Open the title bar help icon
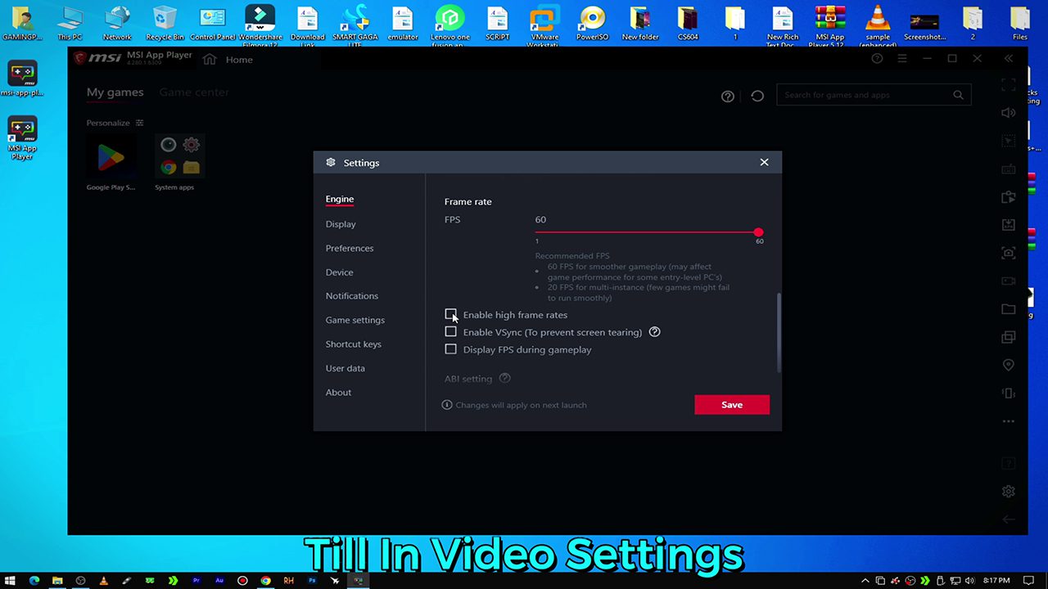Image resolution: width=1048 pixels, height=589 pixels. [x=877, y=59]
